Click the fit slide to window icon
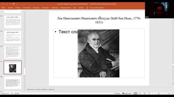174x97 pixels. click(173, 93)
